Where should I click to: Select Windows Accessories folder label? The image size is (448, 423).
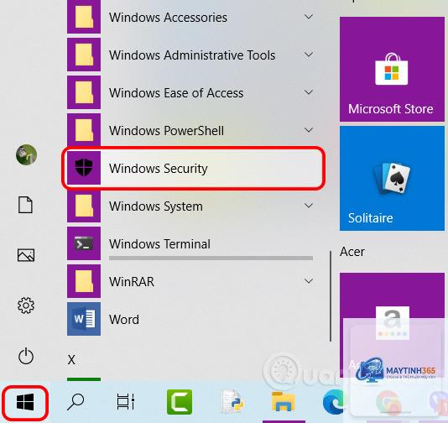pyautogui.click(x=168, y=18)
